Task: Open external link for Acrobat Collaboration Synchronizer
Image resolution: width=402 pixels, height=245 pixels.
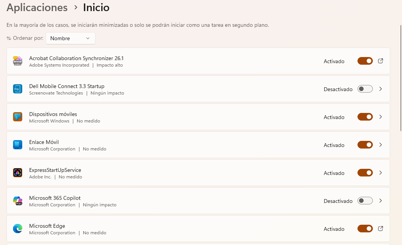Action: pos(381,61)
